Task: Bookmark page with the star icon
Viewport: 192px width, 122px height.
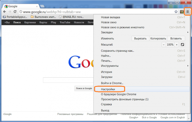Action: pyautogui.click(x=176, y=12)
